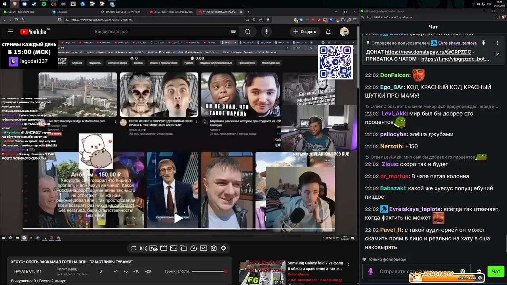
Task: Go to YouTube home via logo
Action: [x=33, y=32]
